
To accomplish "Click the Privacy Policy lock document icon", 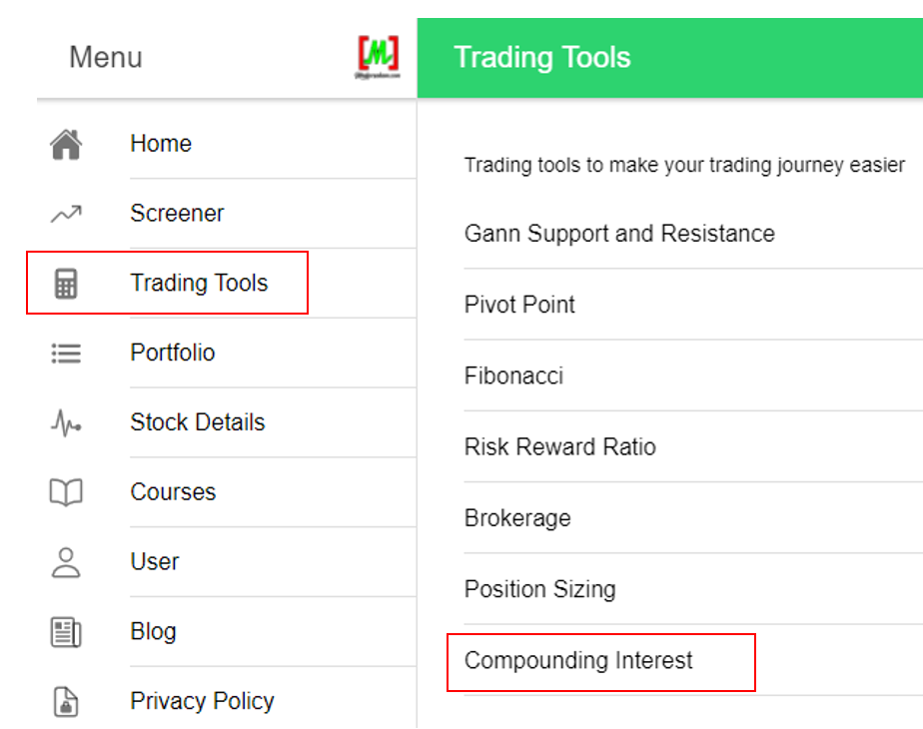I will tap(66, 702).
